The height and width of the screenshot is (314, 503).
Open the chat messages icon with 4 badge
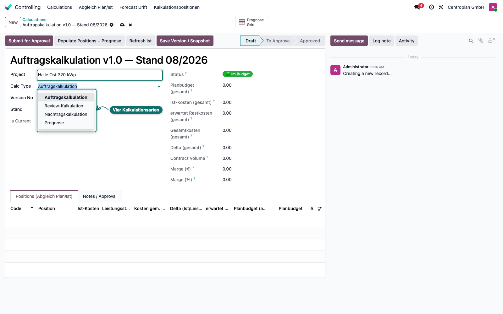[x=417, y=7]
